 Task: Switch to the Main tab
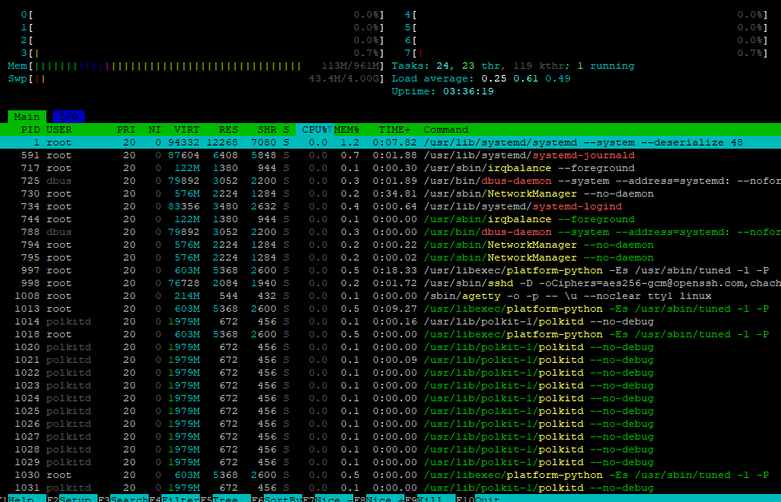[x=27, y=117]
